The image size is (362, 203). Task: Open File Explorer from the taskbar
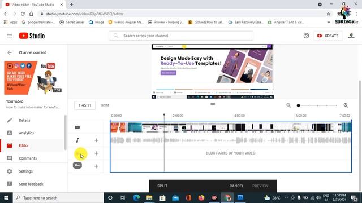(x=149, y=198)
